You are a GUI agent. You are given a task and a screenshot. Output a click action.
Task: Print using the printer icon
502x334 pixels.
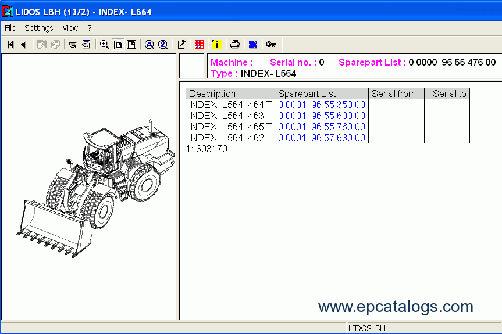click(x=234, y=44)
